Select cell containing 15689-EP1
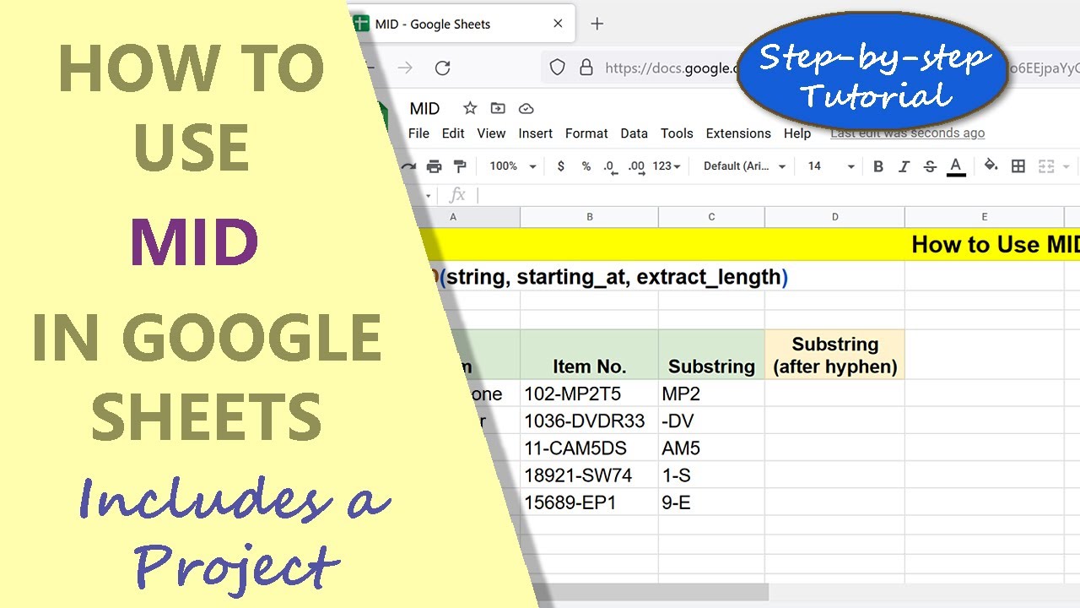 click(x=589, y=502)
